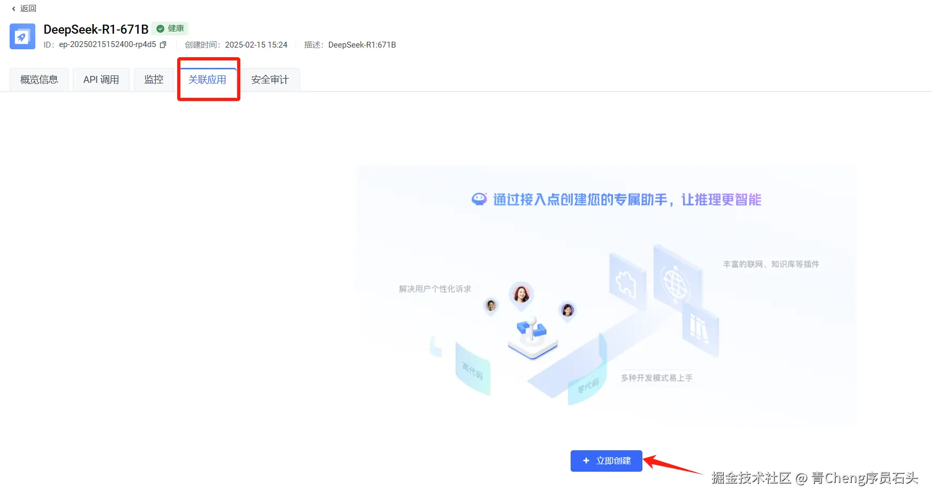Click the chat bubble icon beside the headline

[479, 199]
